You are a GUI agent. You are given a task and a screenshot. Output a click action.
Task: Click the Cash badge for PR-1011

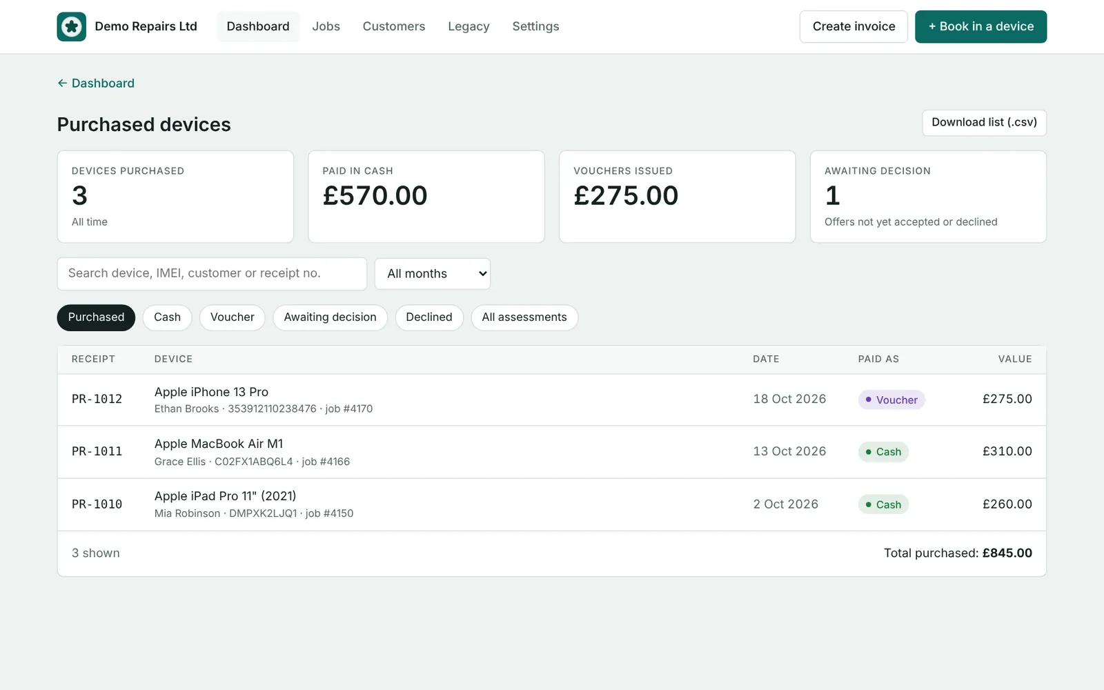coord(883,452)
